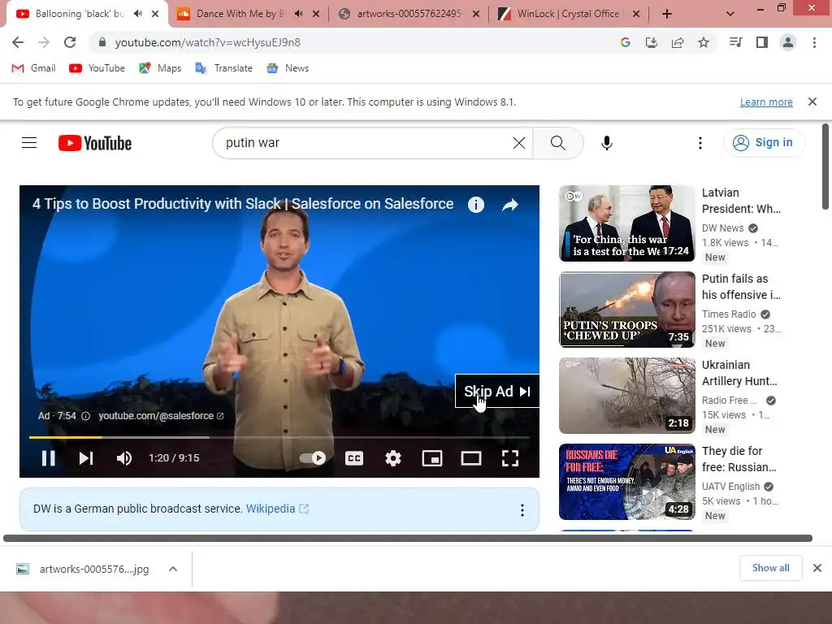Open the media control icon in toolbar
Viewport: 832px width, 624px height.
(x=735, y=42)
